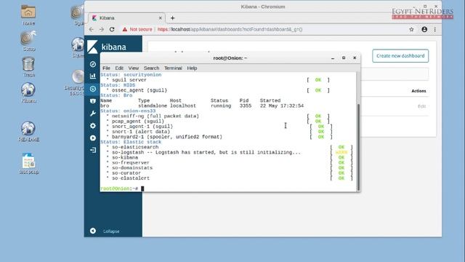Click the 'Status: Bro' heading in terminal
Screen dimensions: 465x262
[116, 95]
